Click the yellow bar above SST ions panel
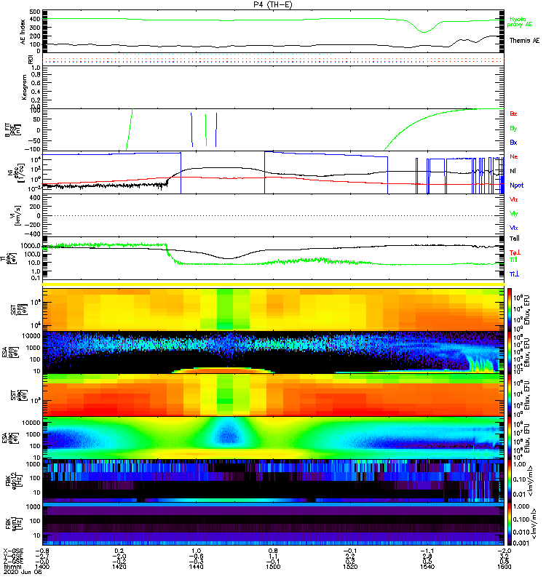The image size is (546, 582). pyautogui.click(x=273, y=284)
